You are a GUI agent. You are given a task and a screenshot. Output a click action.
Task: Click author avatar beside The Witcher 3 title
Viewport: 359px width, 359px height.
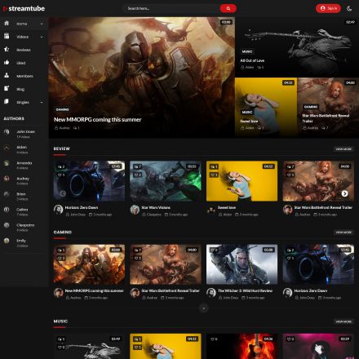211,293
